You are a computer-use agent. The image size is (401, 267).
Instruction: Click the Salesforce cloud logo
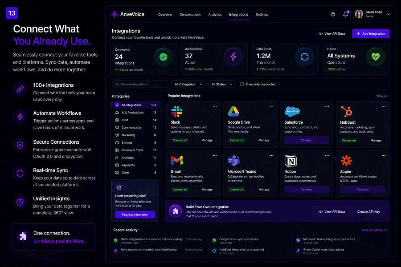coord(292,111)
